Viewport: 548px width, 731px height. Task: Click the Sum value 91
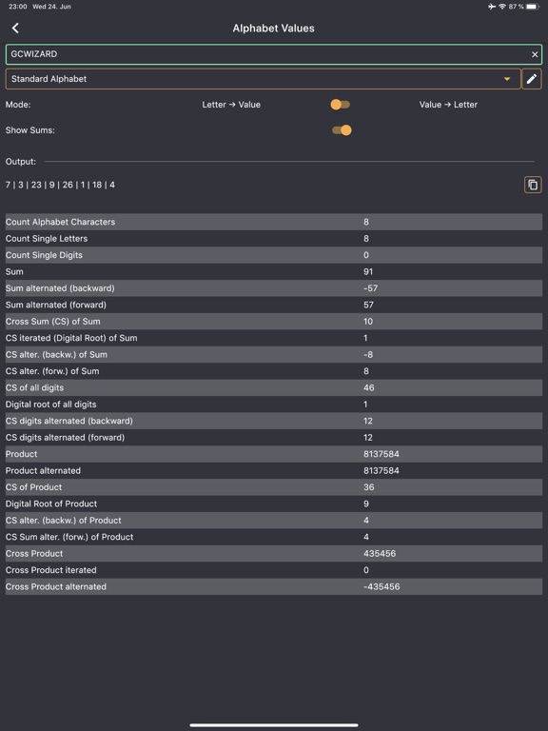click(368, 272)
